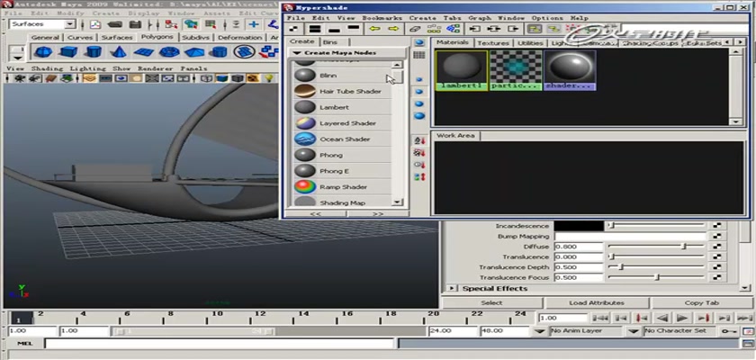Click the save scene disk icon
Viewport: 756px width, 360px height.
click(x=136, y=24)
